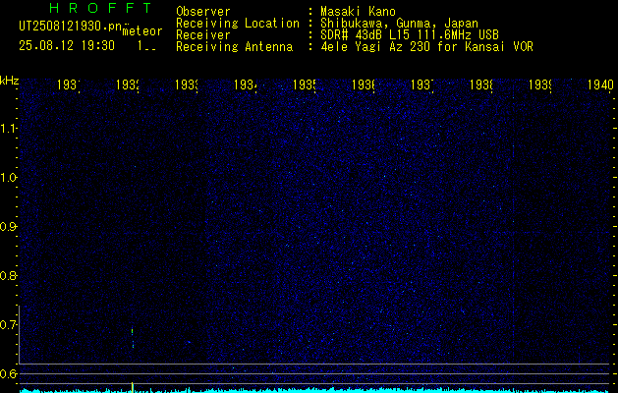Click the green HROFFT title

pyautogui.click(x=100, y=8)
